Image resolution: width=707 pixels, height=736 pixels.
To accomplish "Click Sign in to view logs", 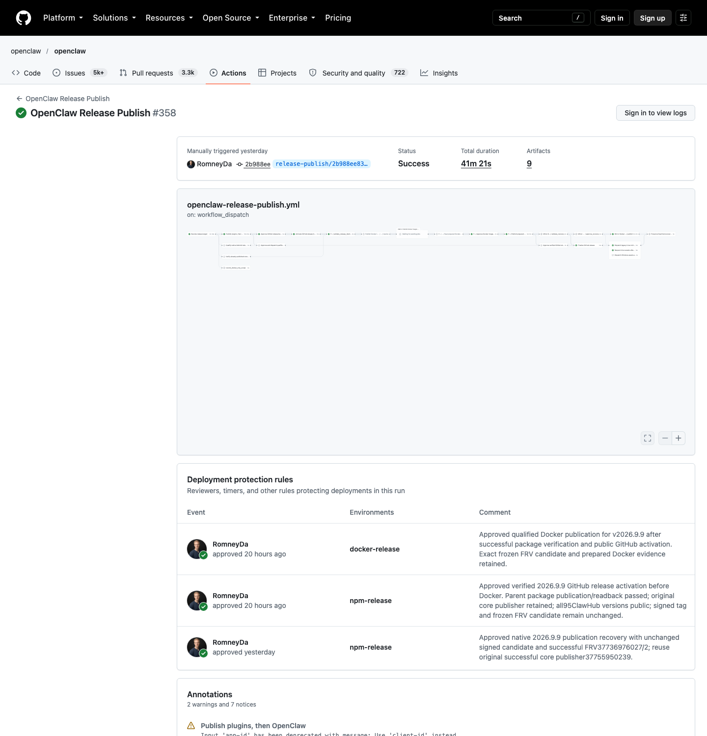I will click(655, 113).
